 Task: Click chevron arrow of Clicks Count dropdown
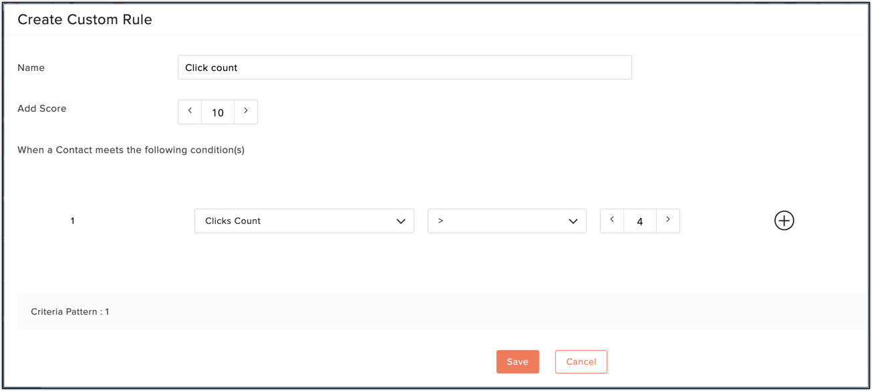(x=401, y=221)
